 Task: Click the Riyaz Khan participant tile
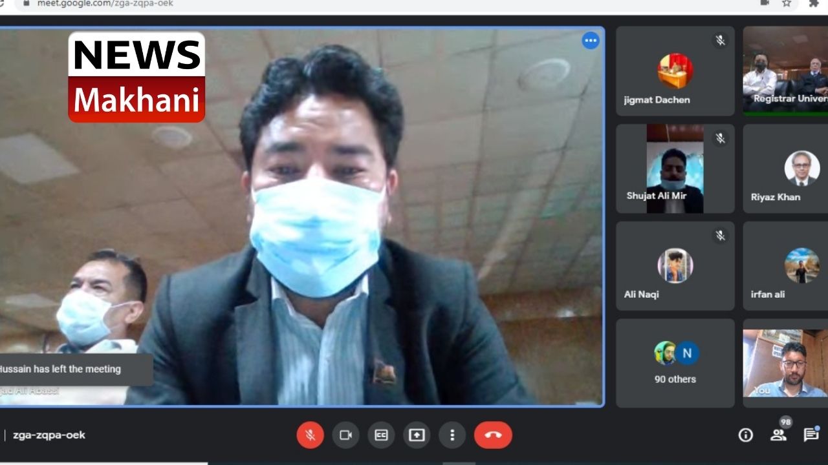tap(785, 169)
